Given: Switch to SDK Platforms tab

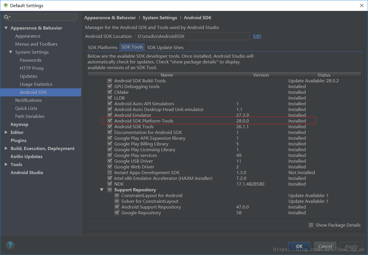Looking at the screenshot, I should pos(103,47).
